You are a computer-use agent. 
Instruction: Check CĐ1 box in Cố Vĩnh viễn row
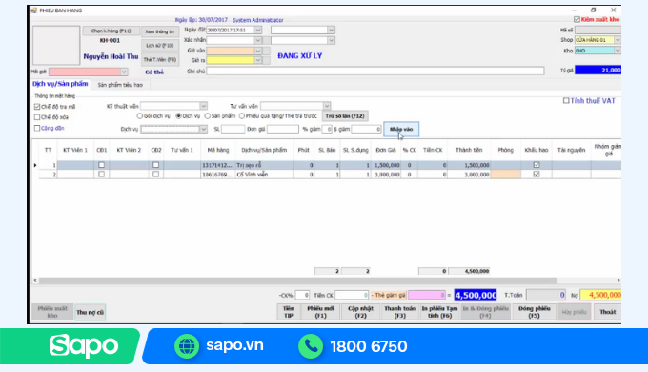click(102, 175)
